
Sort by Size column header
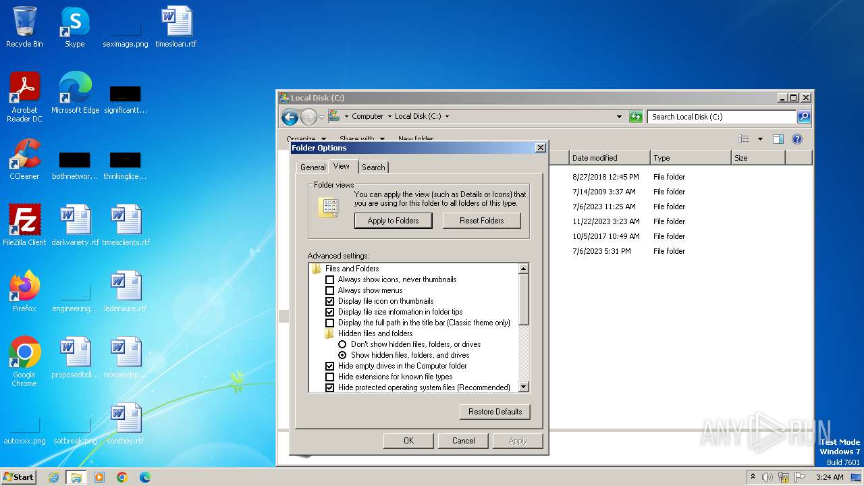(x=758, y=158)
